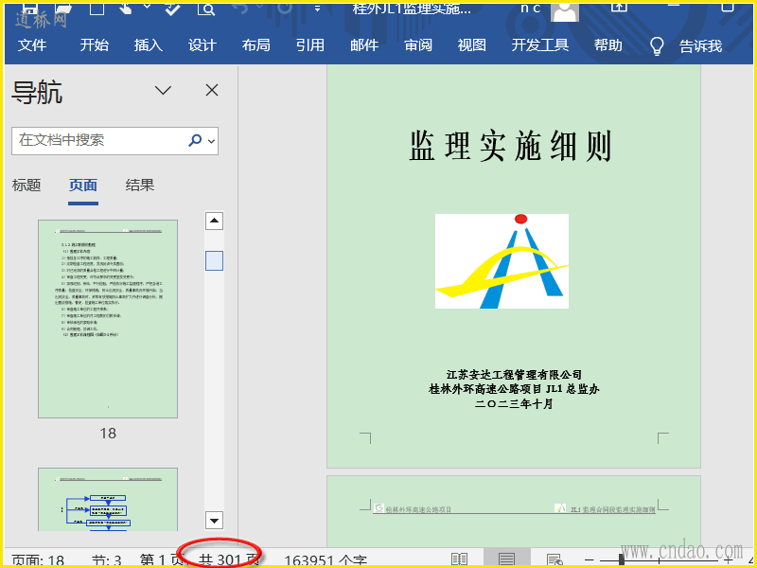Click the user account avatar
This screenshot has height=568, width=757.
tap(565, 11)
